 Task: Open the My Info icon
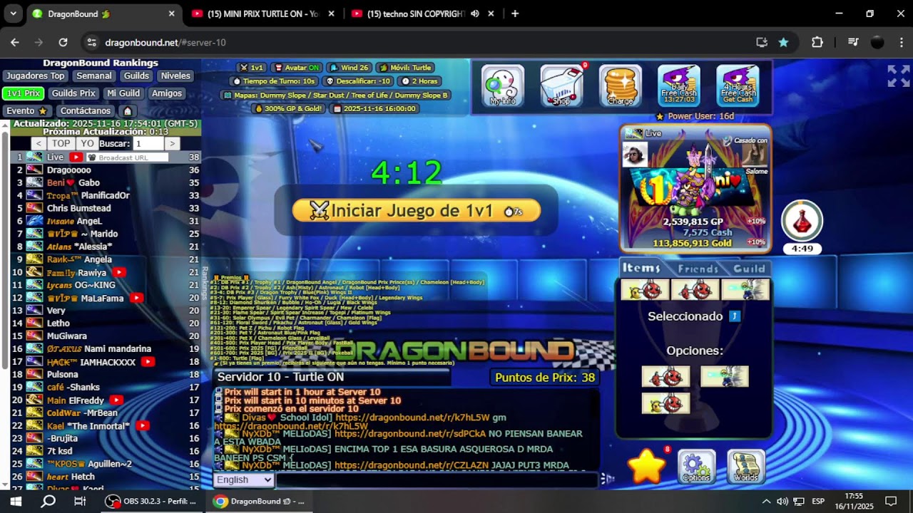coord(503,85)
